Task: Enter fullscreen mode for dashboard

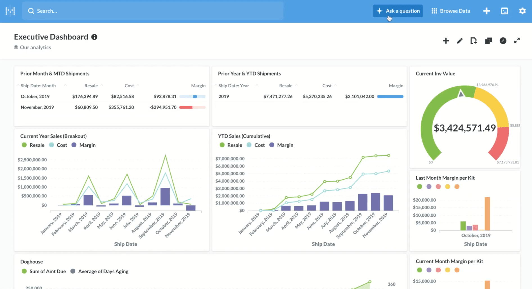Action: click(517, 41)
